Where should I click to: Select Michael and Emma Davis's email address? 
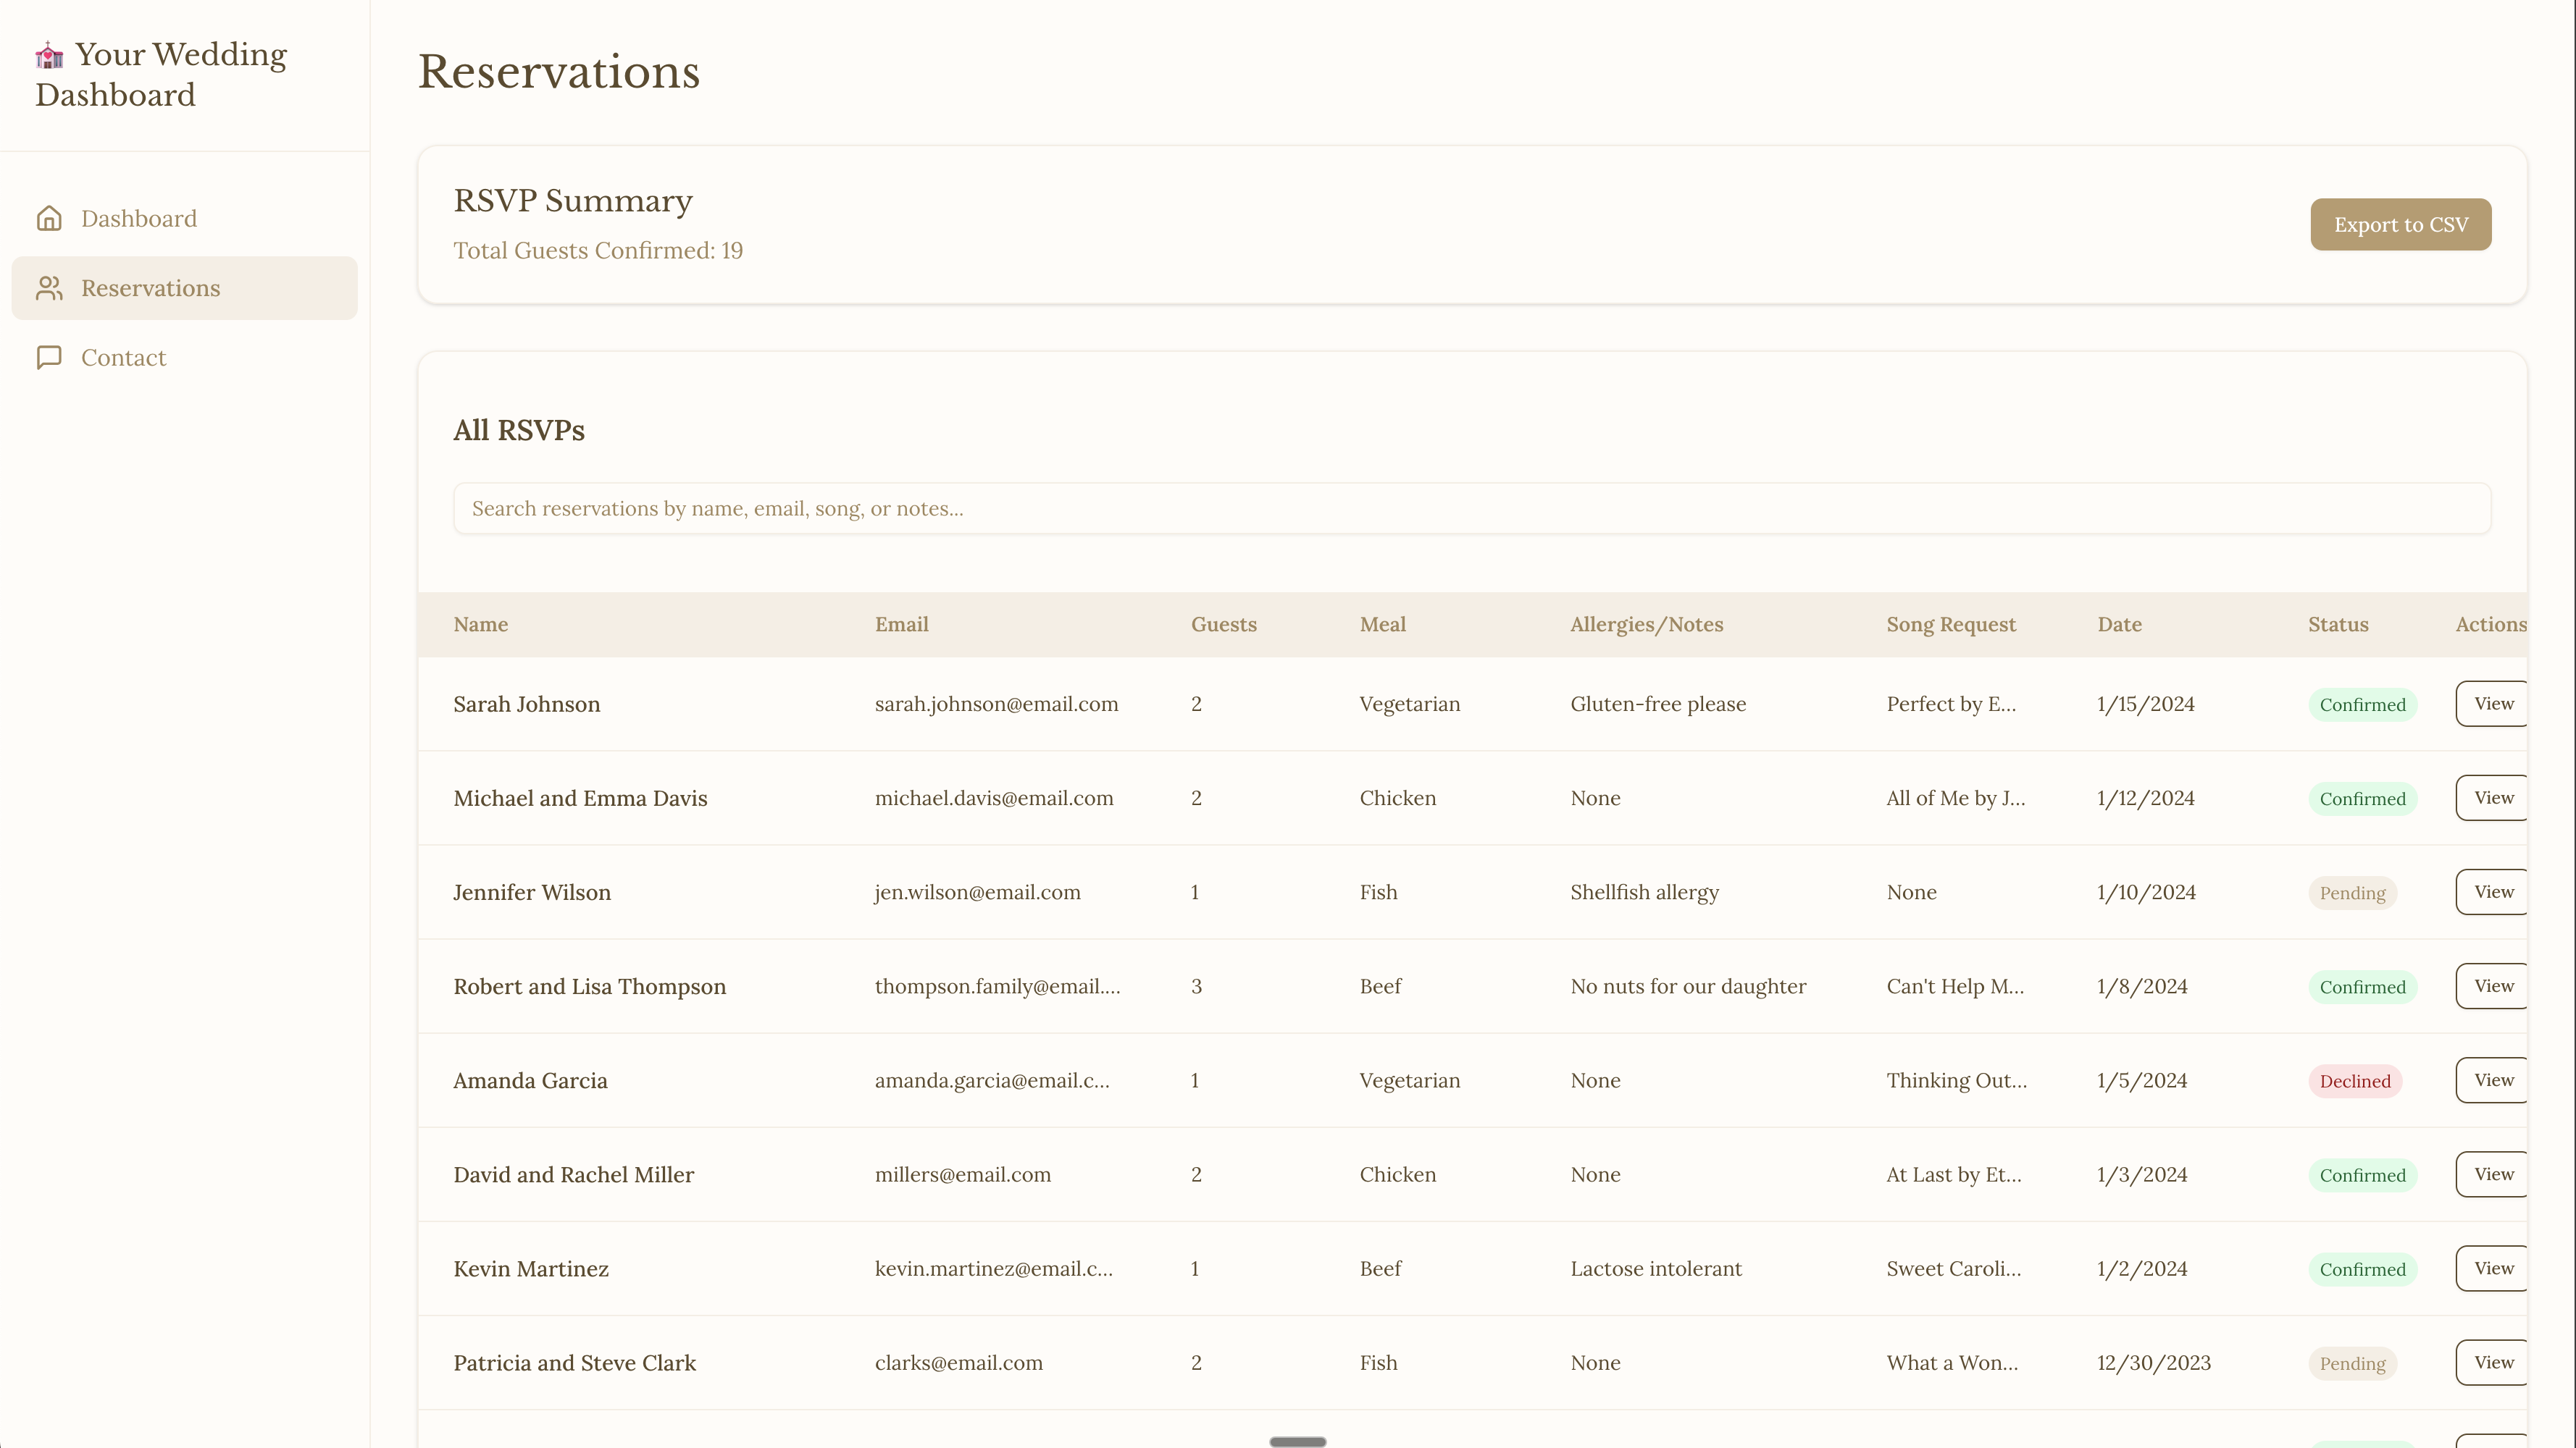click(x=994, y=797)
